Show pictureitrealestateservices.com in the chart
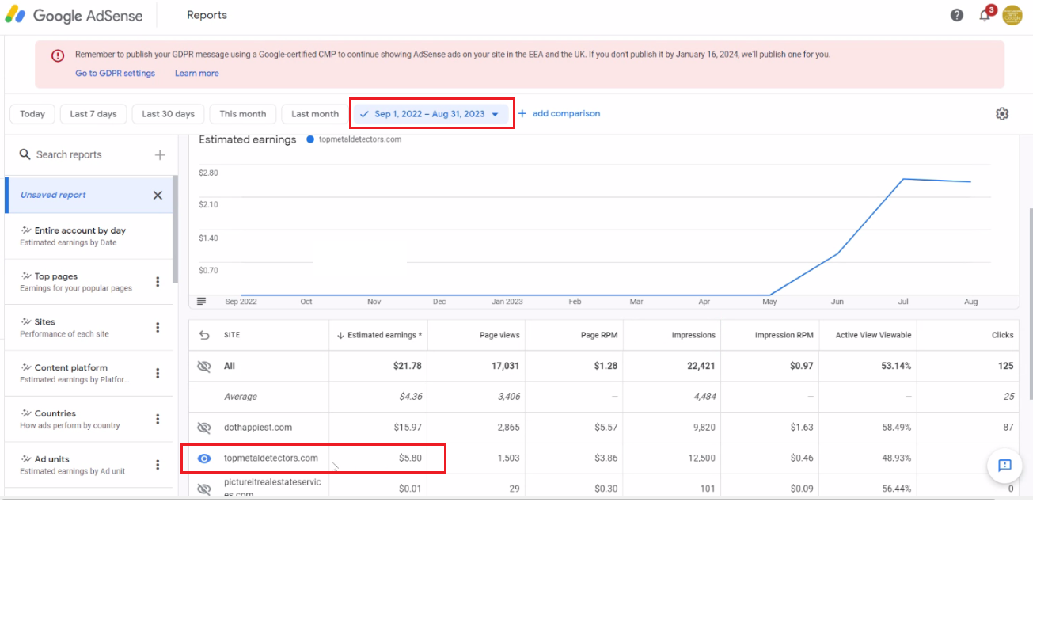This screenshot has height=639, width=1048. pyautogui.click(x=204, y=489)
